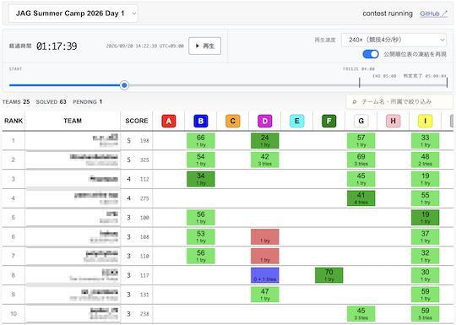Screen dimensions: 456x325
Task: Click the orange problem C badge
Action: pyautogui.click(x=233, y=121)
